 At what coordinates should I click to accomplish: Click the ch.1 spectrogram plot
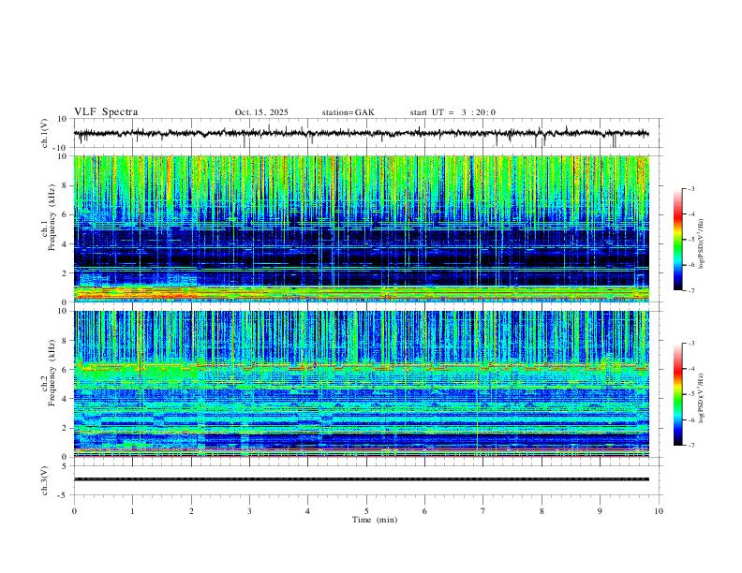(x=361, y=228)
